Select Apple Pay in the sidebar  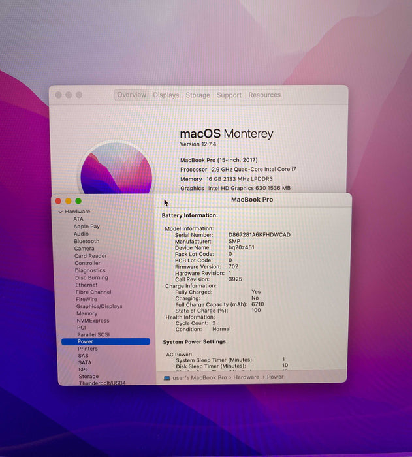[86, 227]
